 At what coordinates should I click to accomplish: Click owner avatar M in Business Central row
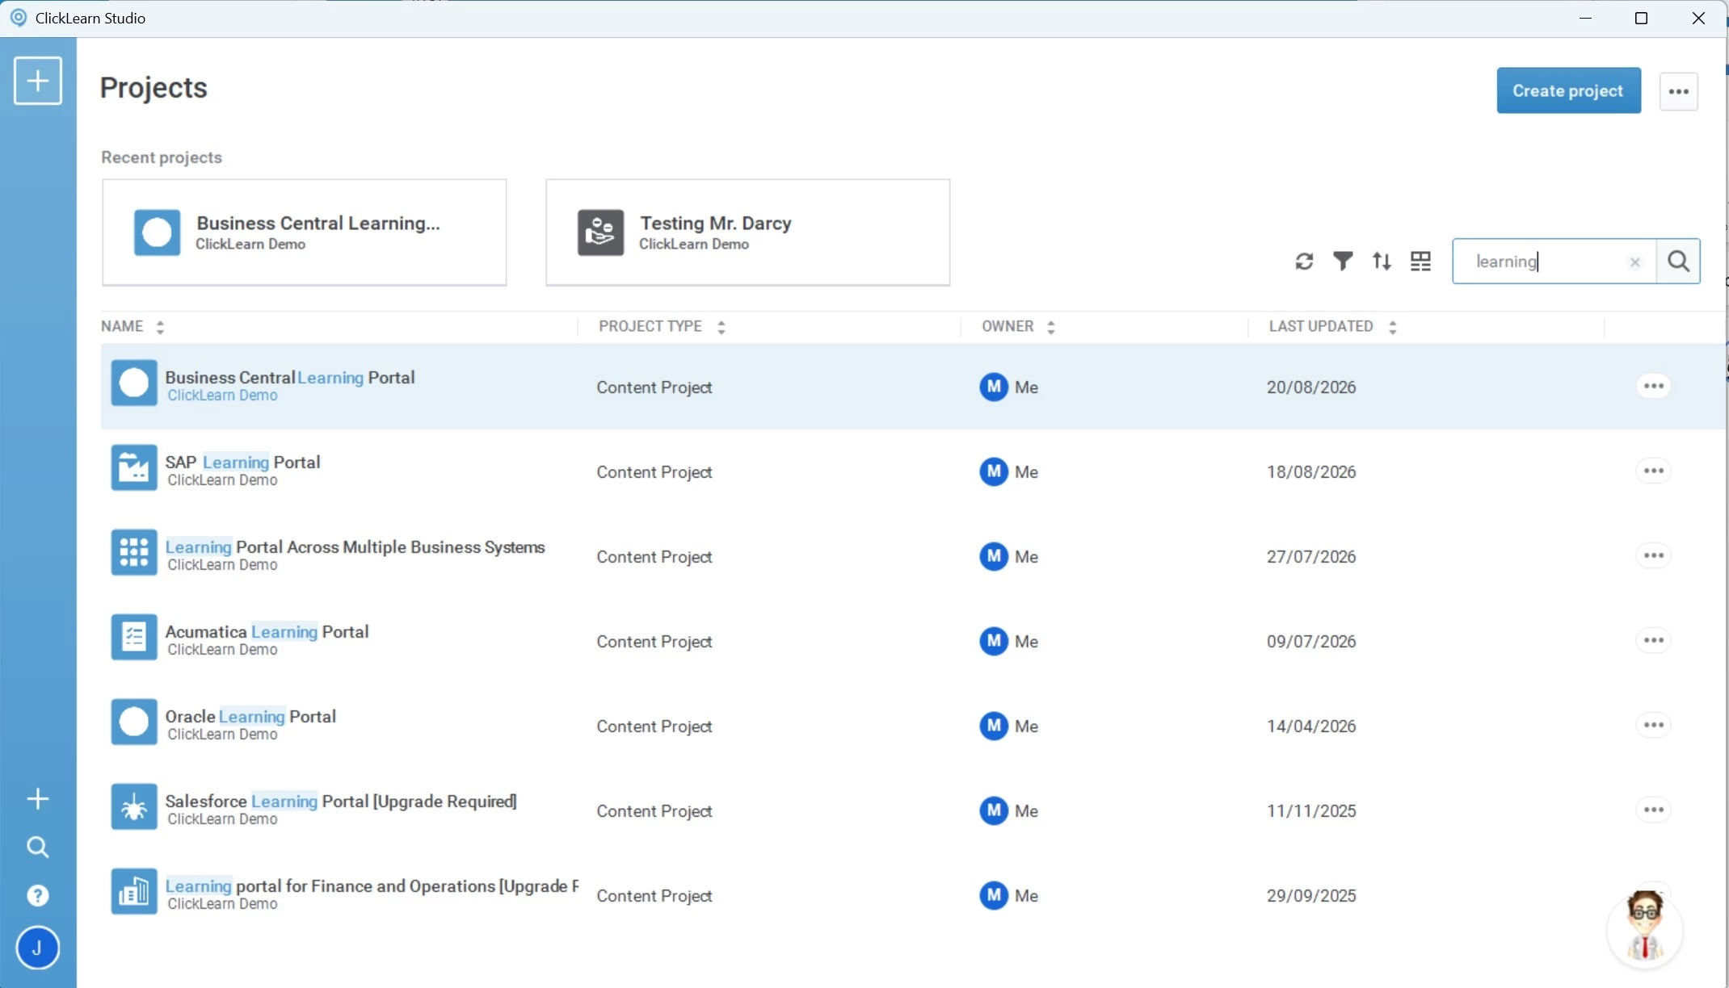[x=994, y=387]
